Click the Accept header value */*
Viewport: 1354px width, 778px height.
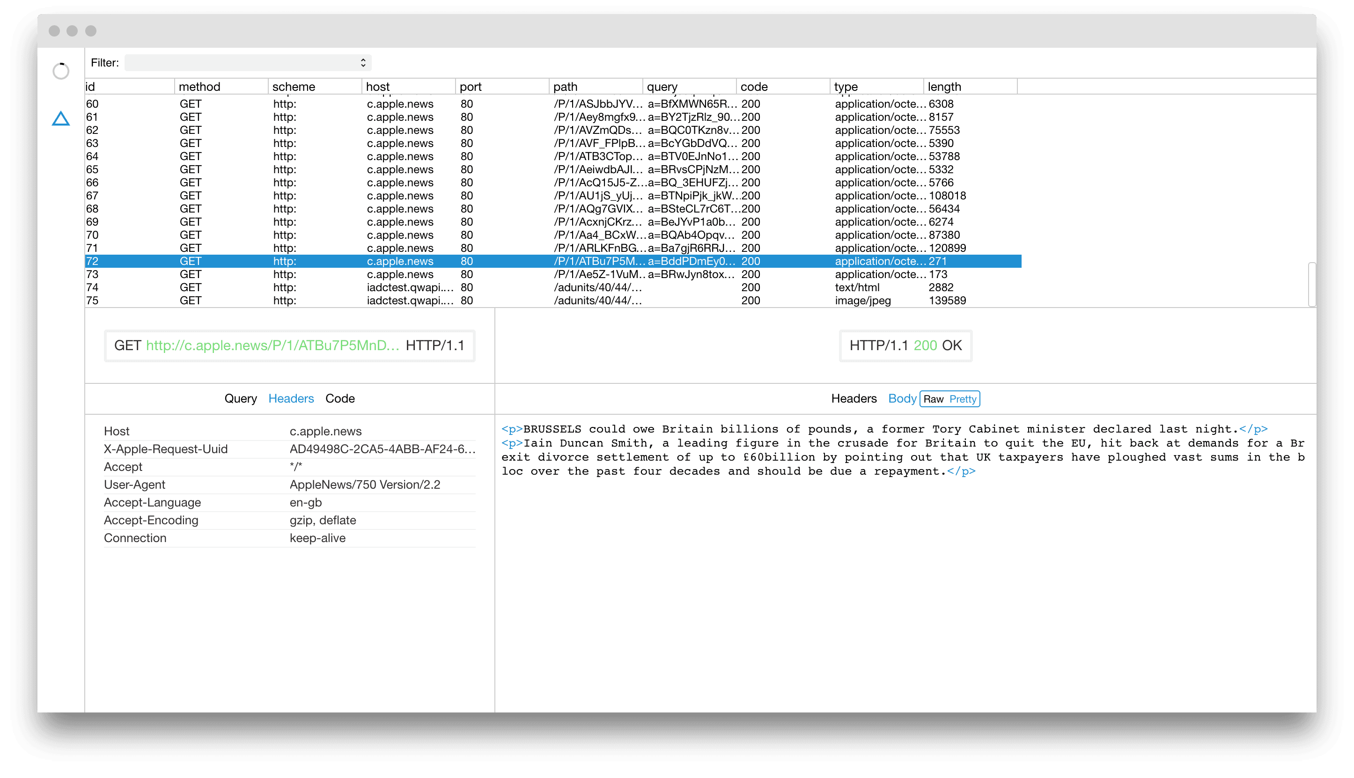[x=295, y=467]
